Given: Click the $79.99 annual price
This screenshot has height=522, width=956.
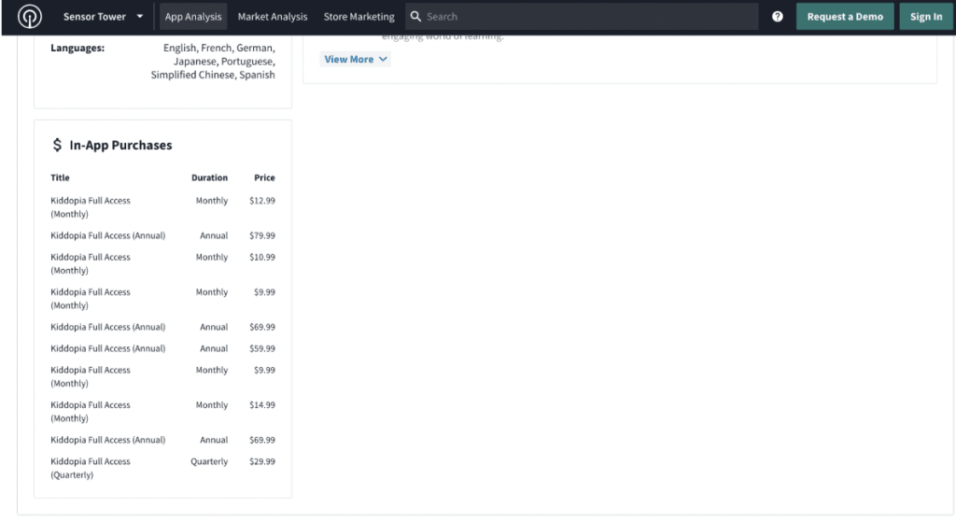Looking at the screenshot, I should (x=261, y=236).
